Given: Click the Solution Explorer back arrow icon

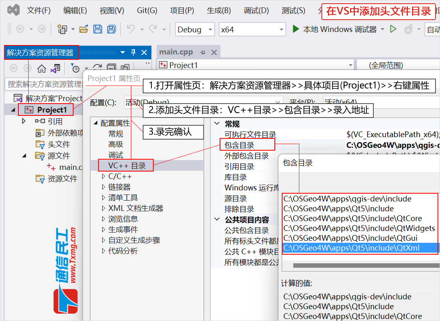Looking at the screenshot, I should [13, 68].
